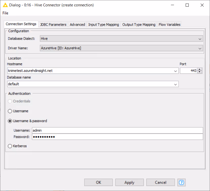
Task: Open the Database name dropdown
Action: click(176, 84)
